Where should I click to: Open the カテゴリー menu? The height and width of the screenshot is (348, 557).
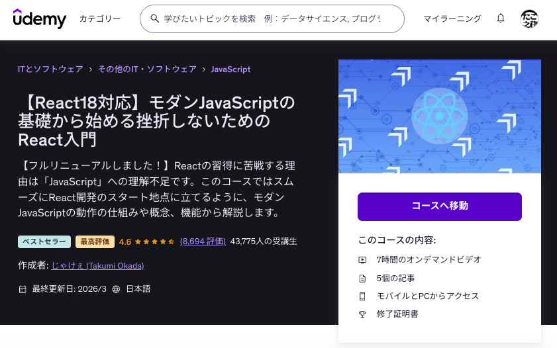(100, 19)
